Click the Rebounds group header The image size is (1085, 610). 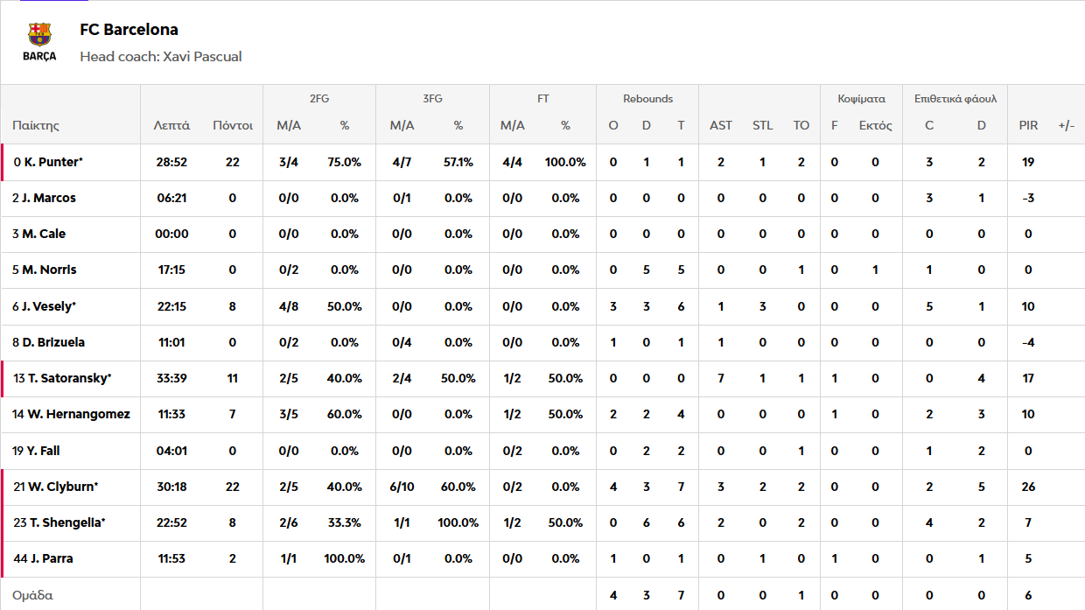tap(647, 99)
